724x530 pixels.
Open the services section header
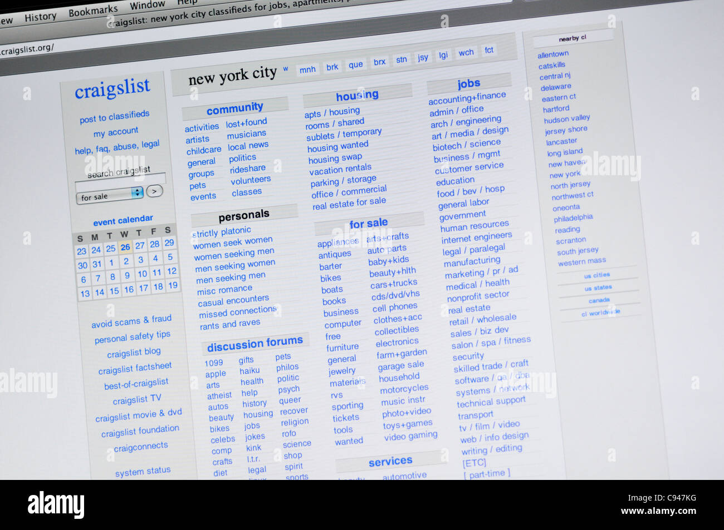pyautogui.click(x=390, y=462)
